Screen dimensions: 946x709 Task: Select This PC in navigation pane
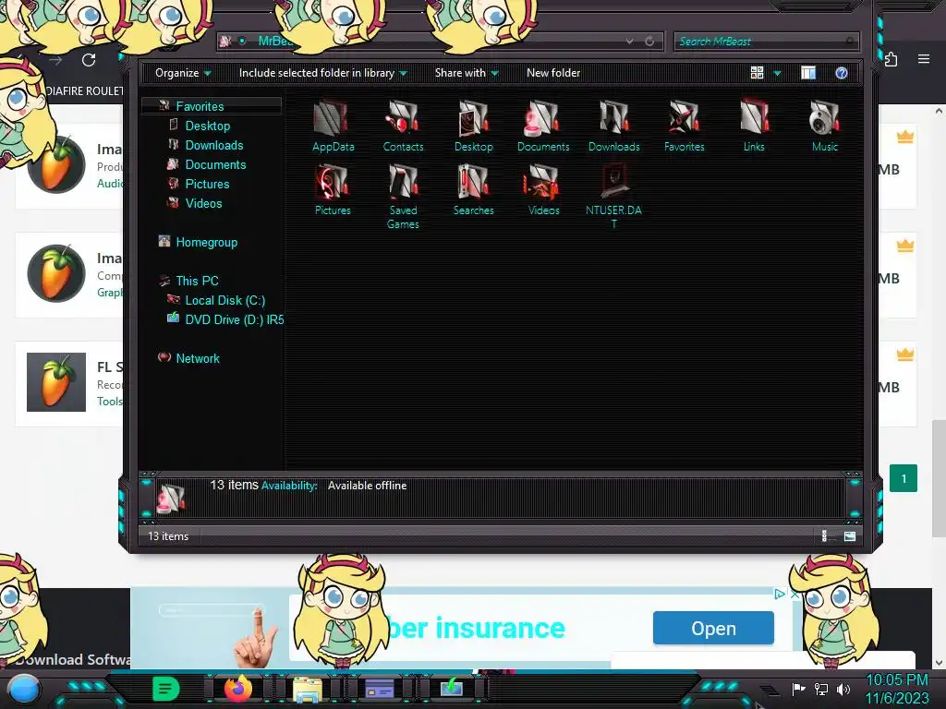(x=197, y=281)
